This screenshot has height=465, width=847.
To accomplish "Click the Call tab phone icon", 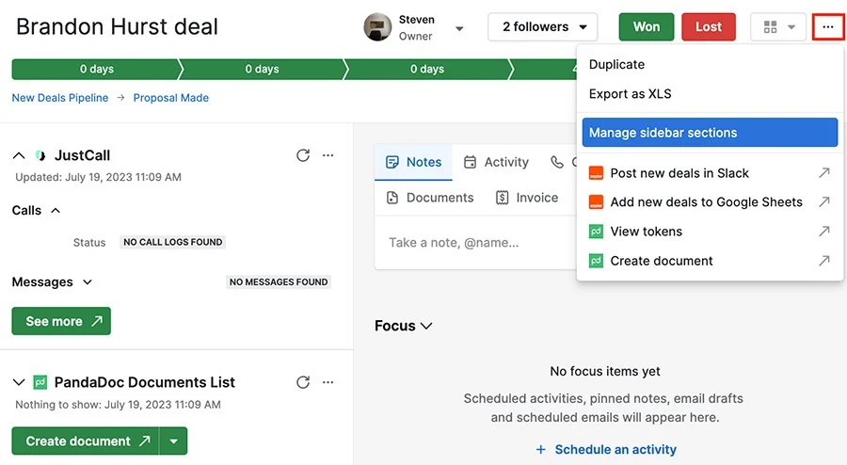I will click(556, 162).
